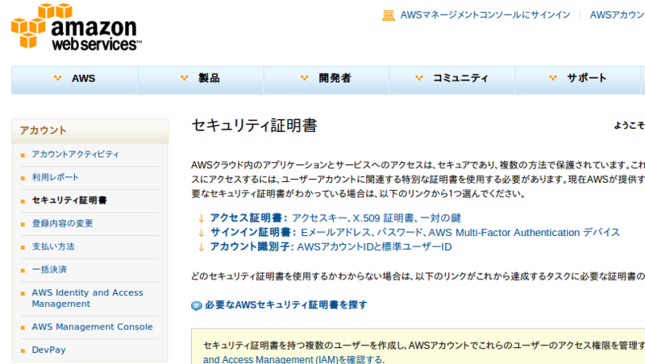Click orange bullet beside アカウントアクティビティ
The image size is (645, 364).
pos(23,155)
